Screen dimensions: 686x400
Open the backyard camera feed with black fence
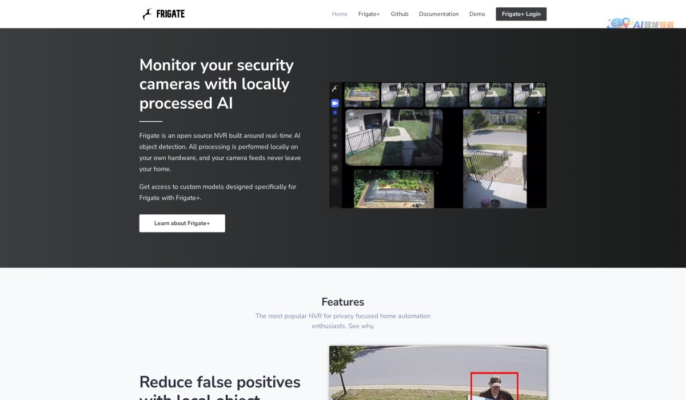(x=394, y=138)
